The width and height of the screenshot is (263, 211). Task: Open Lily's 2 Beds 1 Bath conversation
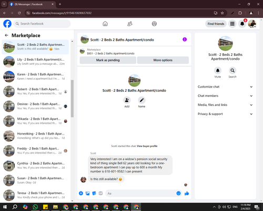[35, 62]
